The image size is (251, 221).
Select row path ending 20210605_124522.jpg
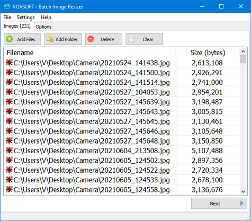click(x=92, y=170)
